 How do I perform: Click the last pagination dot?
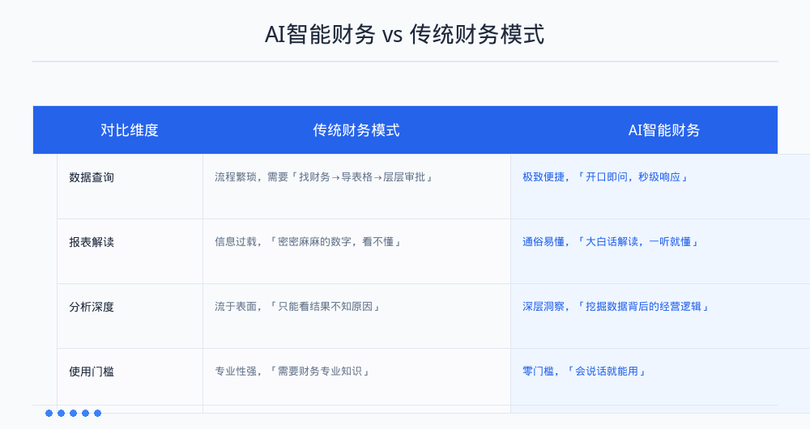click(97, 413)
